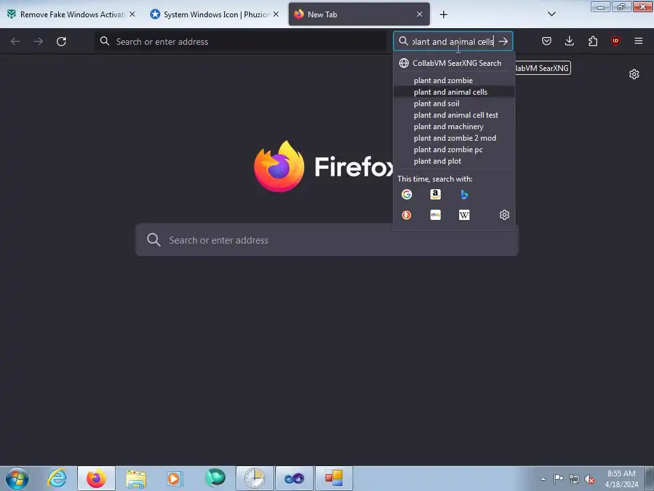
Task: Click the Reload page icon
Action: click(x=61, y=42)
